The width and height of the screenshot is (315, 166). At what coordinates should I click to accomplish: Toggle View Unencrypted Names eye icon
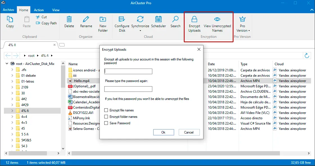217,19
